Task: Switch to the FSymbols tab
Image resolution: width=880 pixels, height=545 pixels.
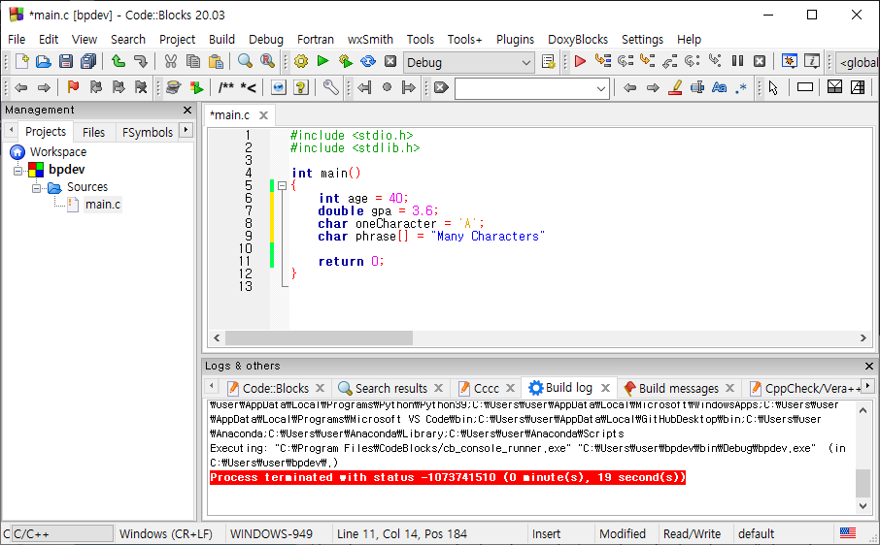Action: tap(147, 132)
